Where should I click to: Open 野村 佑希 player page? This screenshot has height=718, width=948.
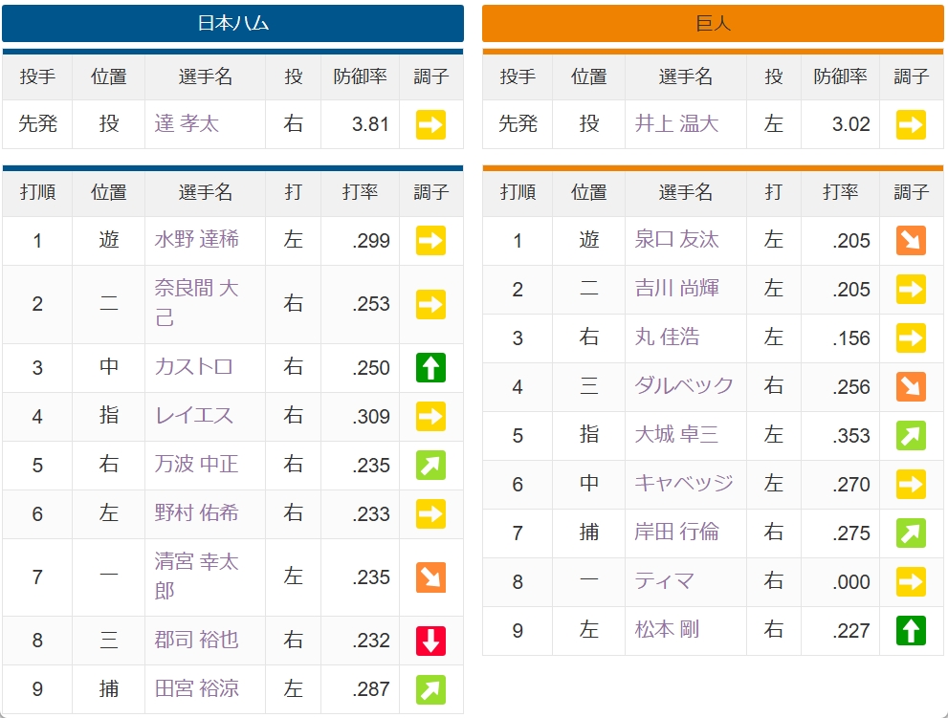[x=196, y=512]
